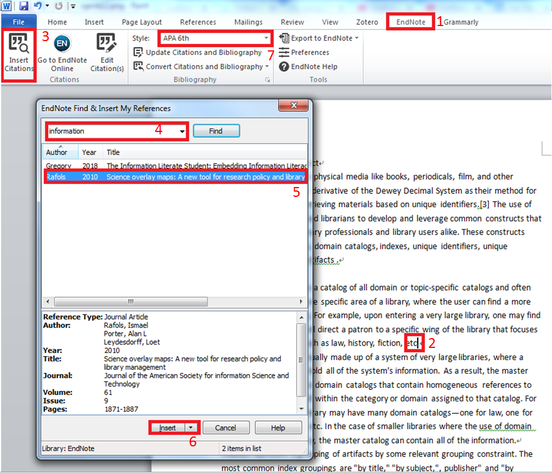Switch to the Zotero tab

click(367, 22)
